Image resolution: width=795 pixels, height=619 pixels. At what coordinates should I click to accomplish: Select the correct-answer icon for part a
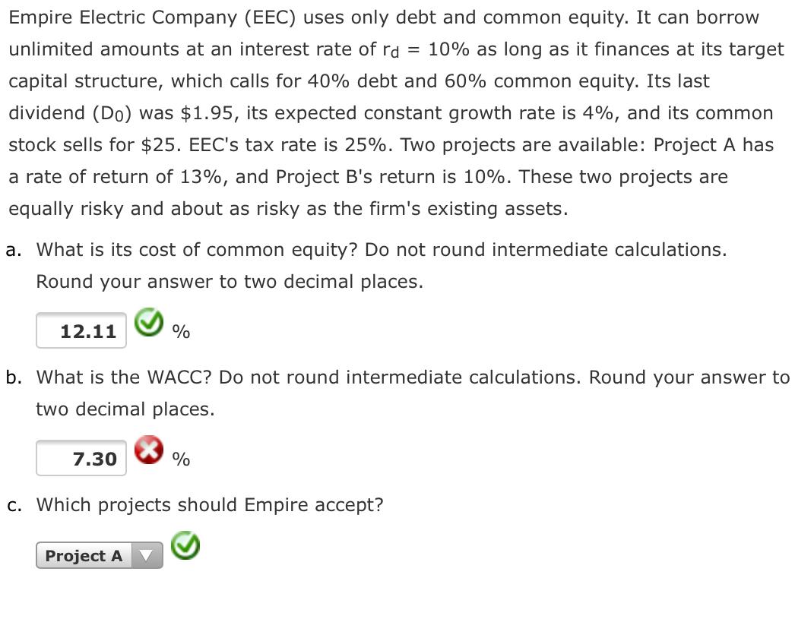point(149,323)
